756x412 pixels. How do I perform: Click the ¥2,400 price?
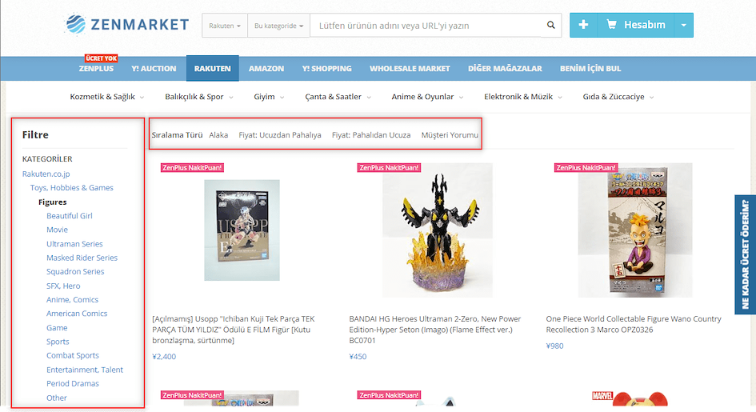164,357
